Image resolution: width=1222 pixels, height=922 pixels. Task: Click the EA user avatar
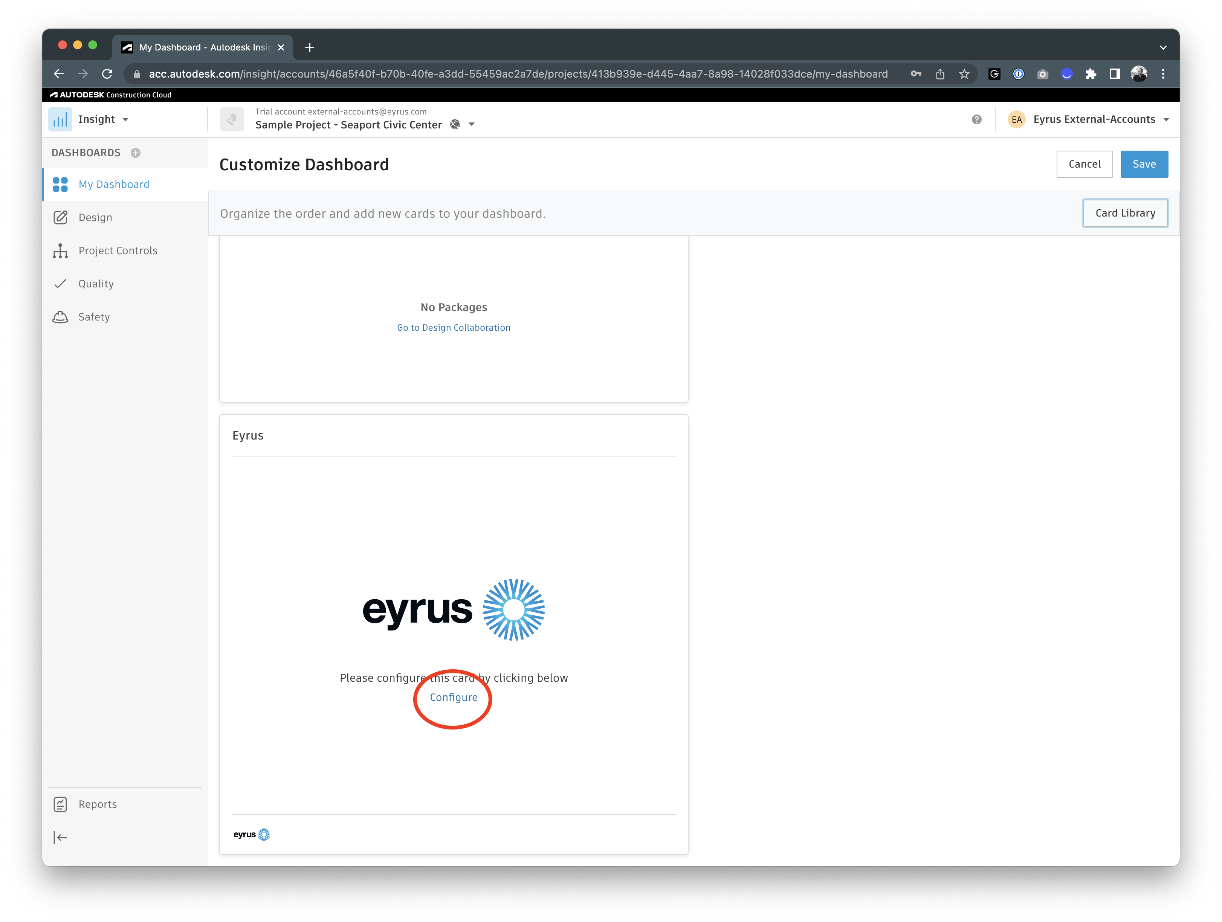pyautogui.click(x=1016, y=119)
